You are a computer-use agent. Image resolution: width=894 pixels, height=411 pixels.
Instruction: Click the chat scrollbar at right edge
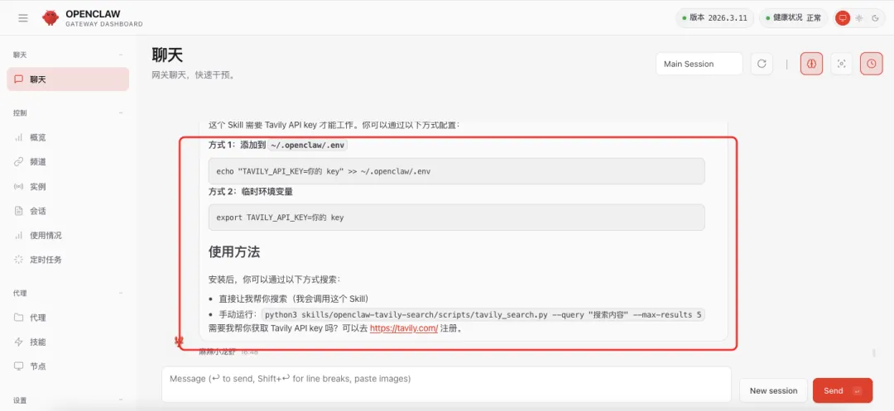coord(874,353)
